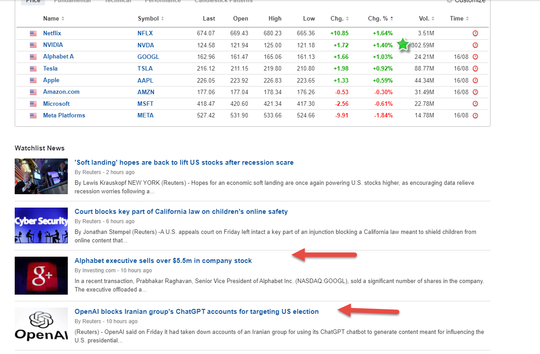Click Tesla high value 219.80
This screenshot has width=540, height=354.
coord(272,69)
